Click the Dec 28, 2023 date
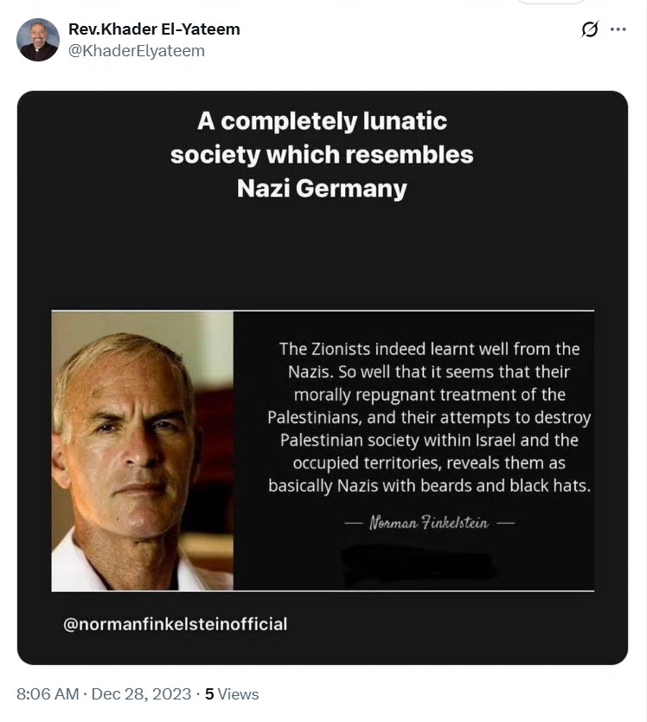The height and width of the screenshot is (722, 647). click(139, 694)
